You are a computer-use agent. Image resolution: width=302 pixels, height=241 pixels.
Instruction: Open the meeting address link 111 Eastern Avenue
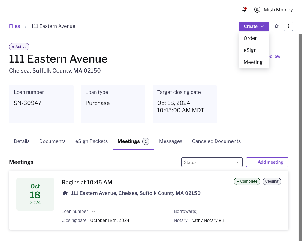(x=136, y=193)
